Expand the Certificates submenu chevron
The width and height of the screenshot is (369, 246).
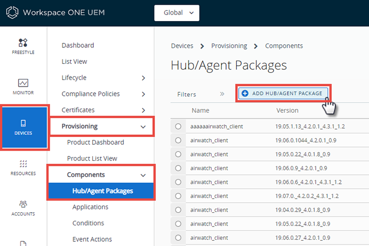pyautogui.click(x=143, y=110)
